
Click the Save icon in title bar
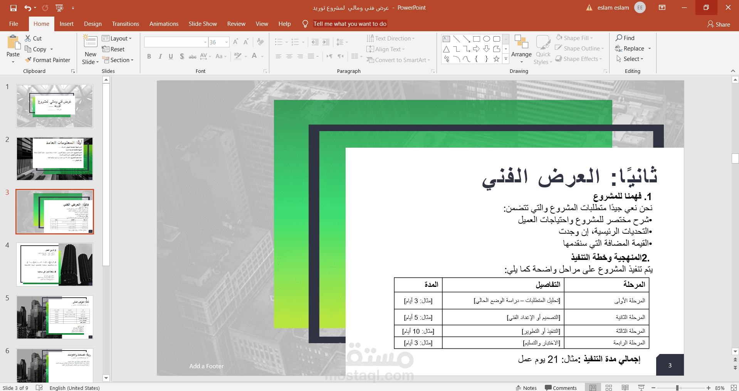click(13, 8)
